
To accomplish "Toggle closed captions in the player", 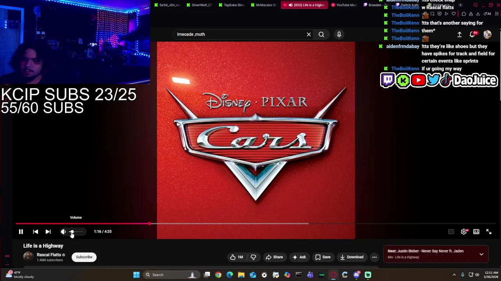I will [451, 231].
